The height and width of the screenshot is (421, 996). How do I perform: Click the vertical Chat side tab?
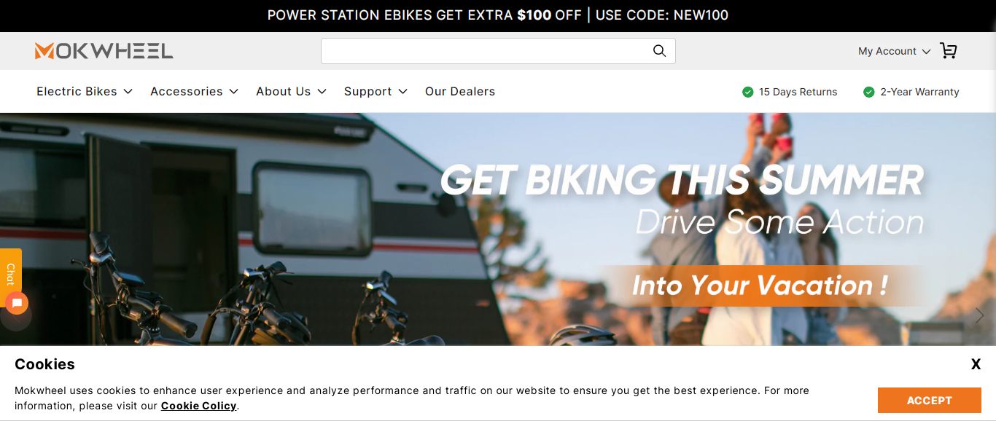11,275
